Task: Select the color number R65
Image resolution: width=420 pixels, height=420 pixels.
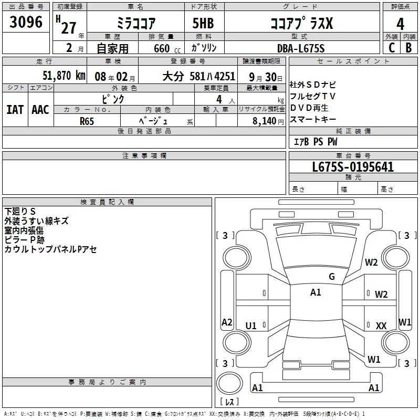Action: [87, 121]
